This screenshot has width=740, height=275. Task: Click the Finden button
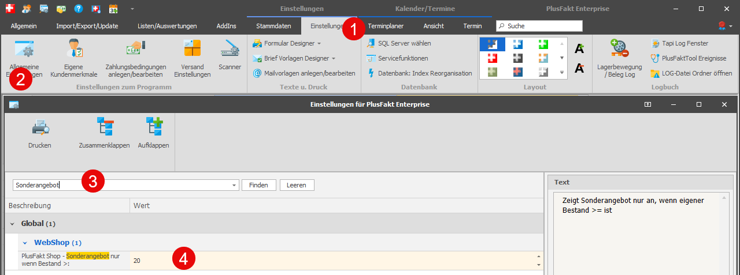(258, 185)
